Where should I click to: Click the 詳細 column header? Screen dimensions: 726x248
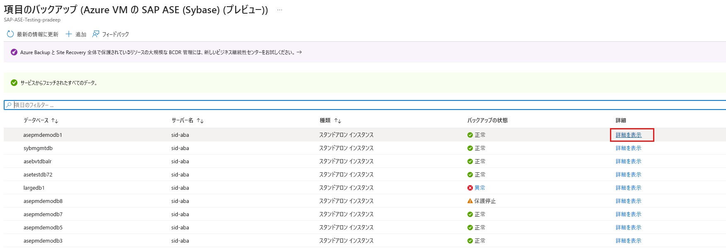click(x=621, y=120)
